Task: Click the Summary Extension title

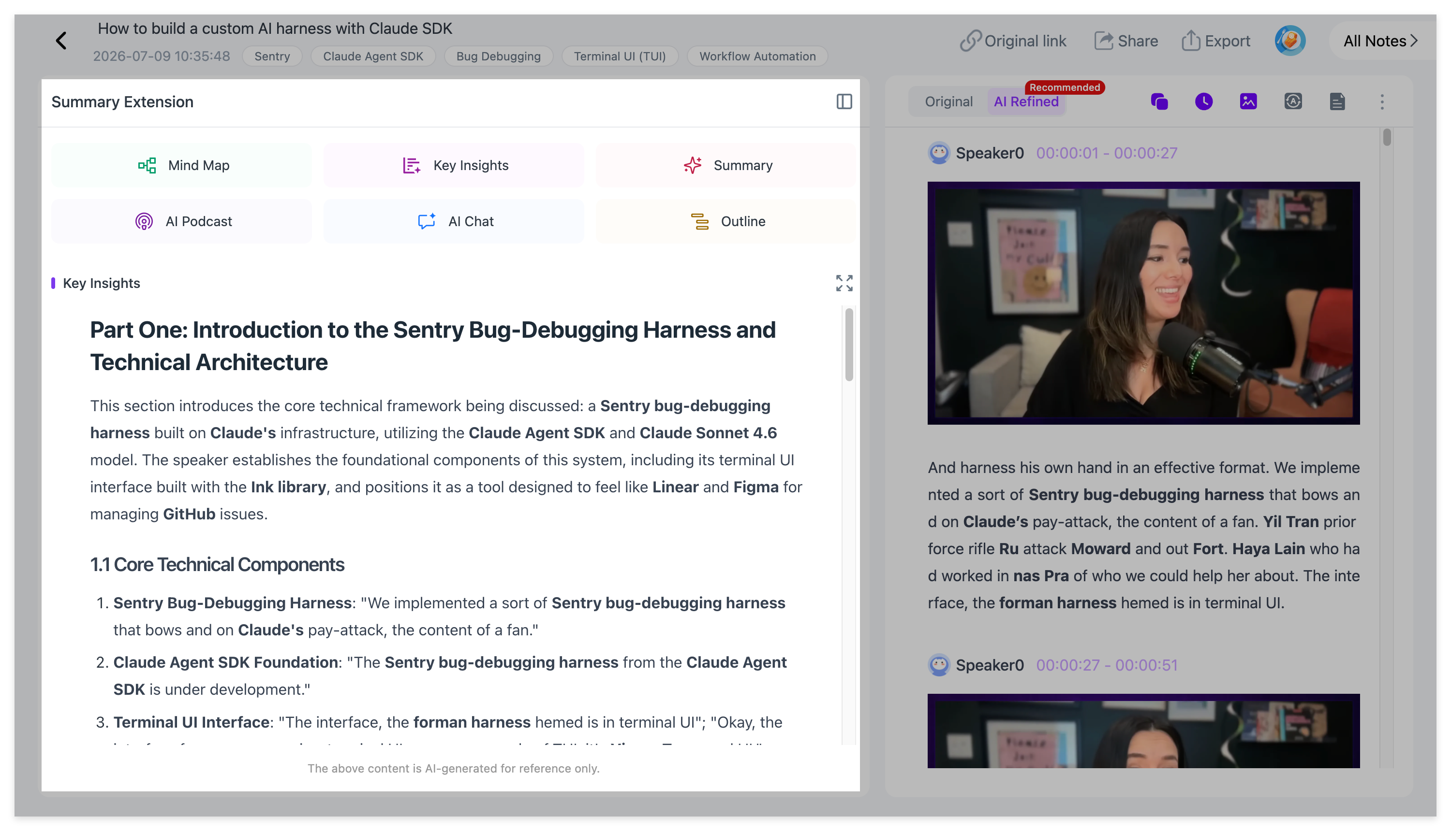Action: 122,101
